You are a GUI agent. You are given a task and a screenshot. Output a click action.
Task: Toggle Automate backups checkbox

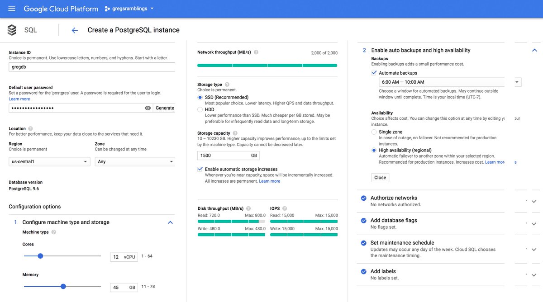pyautogui.click(x=374, y=73)
